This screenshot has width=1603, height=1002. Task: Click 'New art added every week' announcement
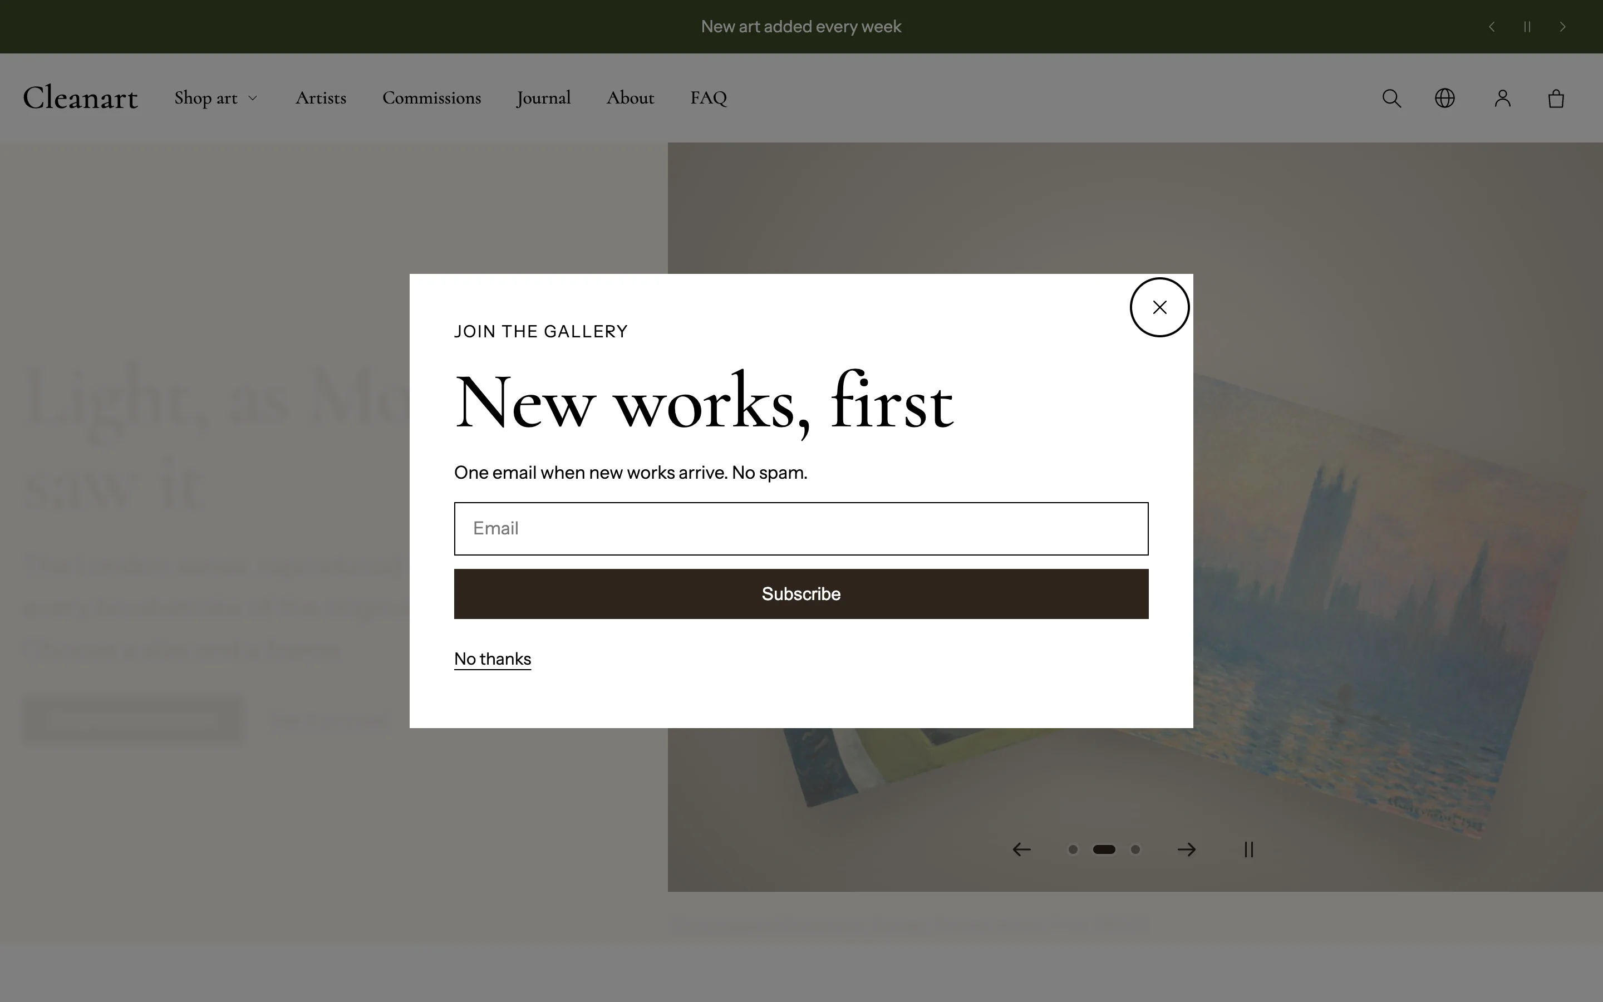(x=801, y=27)
